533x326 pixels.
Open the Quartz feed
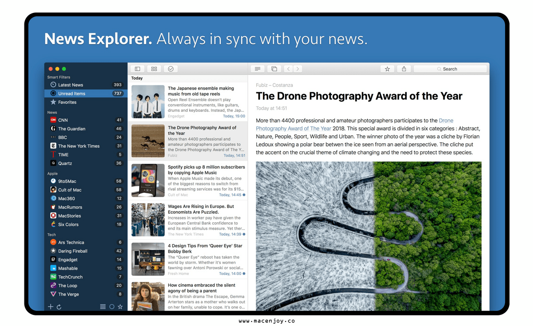(86, 163)
